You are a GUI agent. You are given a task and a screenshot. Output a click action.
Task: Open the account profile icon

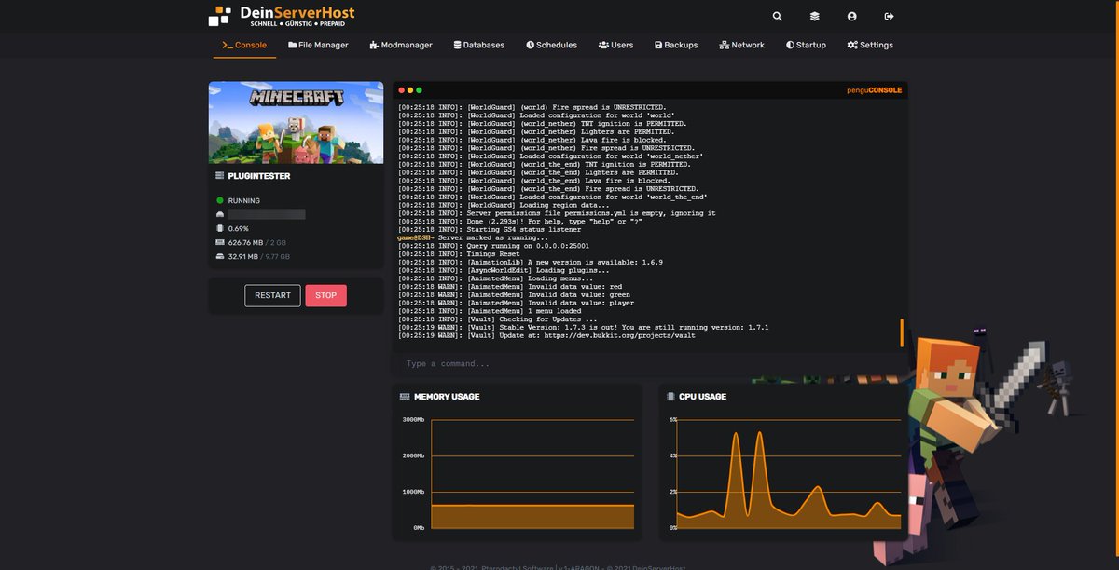click(x=851, y=16)
